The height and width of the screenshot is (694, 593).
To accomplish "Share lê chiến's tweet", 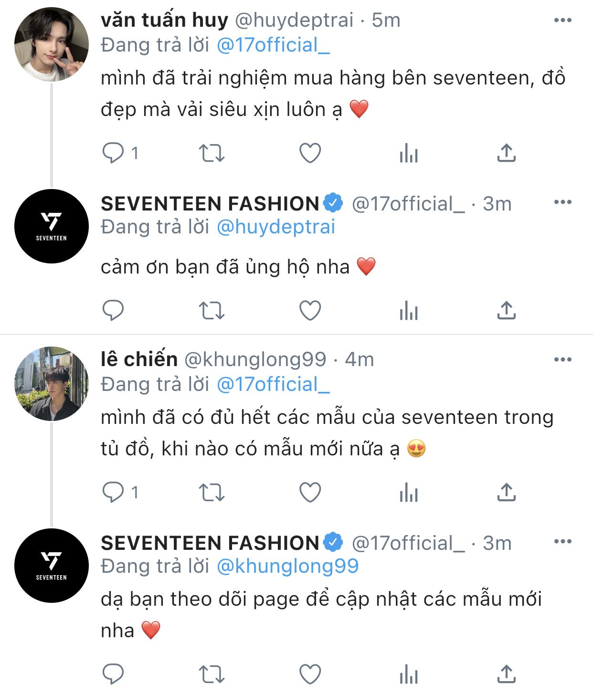I will (x=506, y=492).
